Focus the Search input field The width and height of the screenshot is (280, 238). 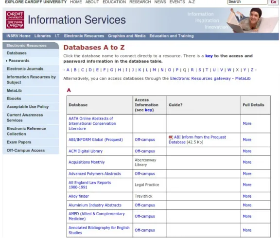[x=247, y=2]
